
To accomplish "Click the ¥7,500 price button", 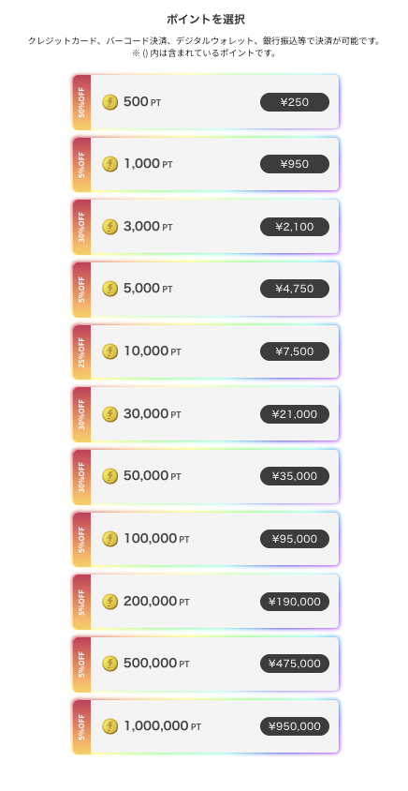I will pos(295,351).
